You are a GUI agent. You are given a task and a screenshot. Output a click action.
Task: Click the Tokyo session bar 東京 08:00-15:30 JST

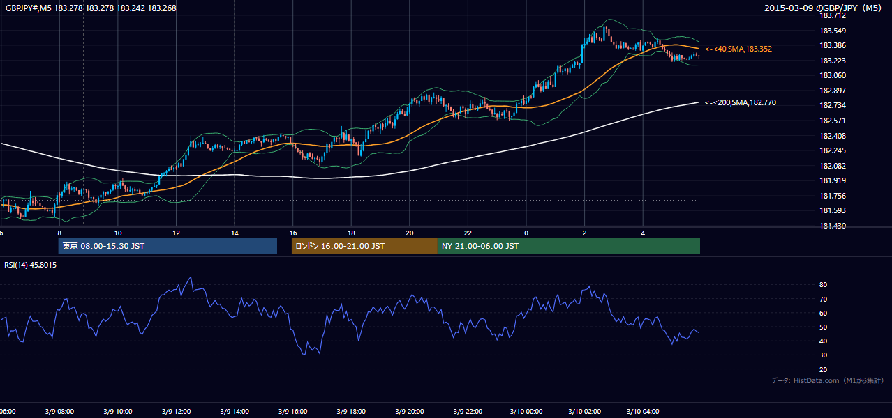click(168, 246)
